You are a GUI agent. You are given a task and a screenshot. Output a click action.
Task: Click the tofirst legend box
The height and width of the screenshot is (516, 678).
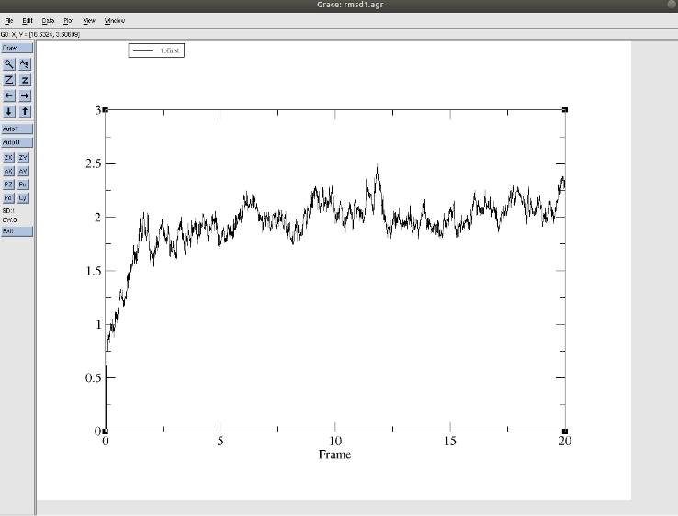(156, 50)
